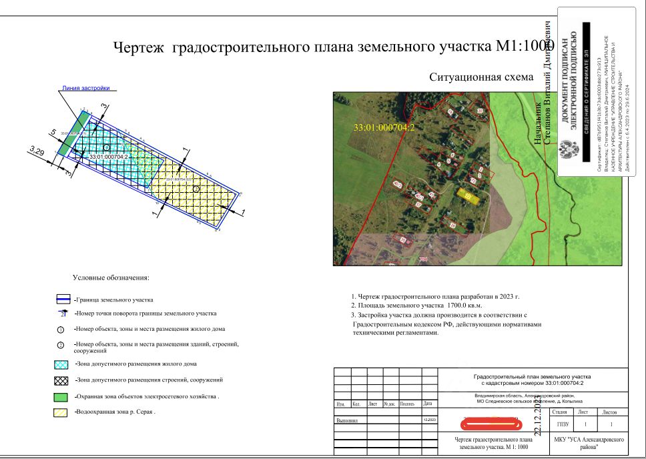646x459 pixels.
Task: Click the satellite situational map image
Action: [x=478, y=179]
